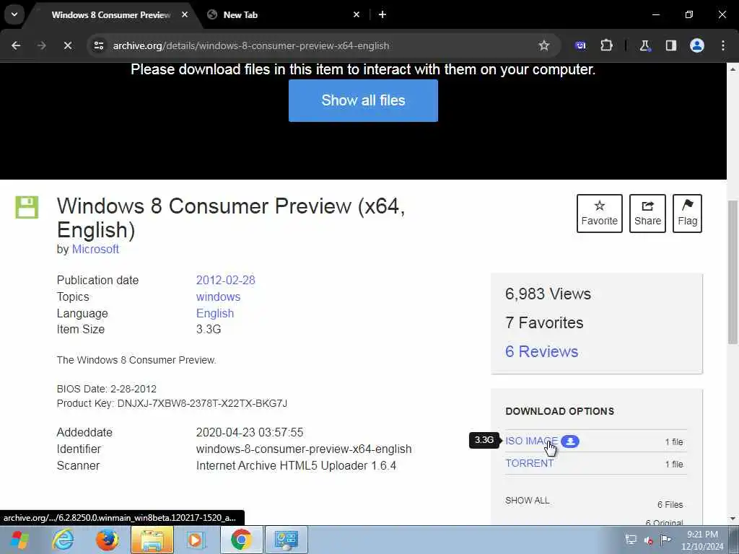Viewport: 739px width, 554px height.
Task: Open the tab search dropdown arrow
Action: click(14, 14)
